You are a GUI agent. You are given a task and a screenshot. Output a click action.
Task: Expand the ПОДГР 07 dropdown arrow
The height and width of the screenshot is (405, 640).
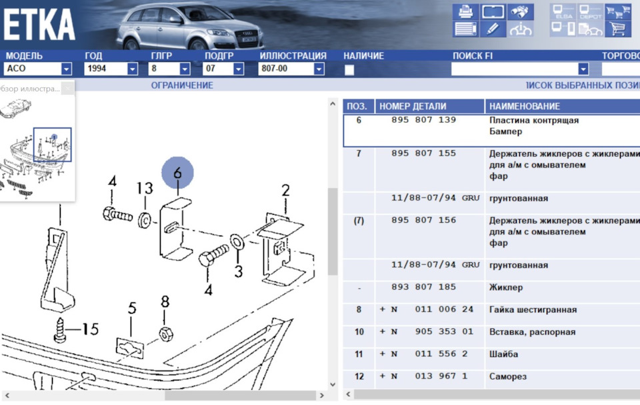point(239,69)
